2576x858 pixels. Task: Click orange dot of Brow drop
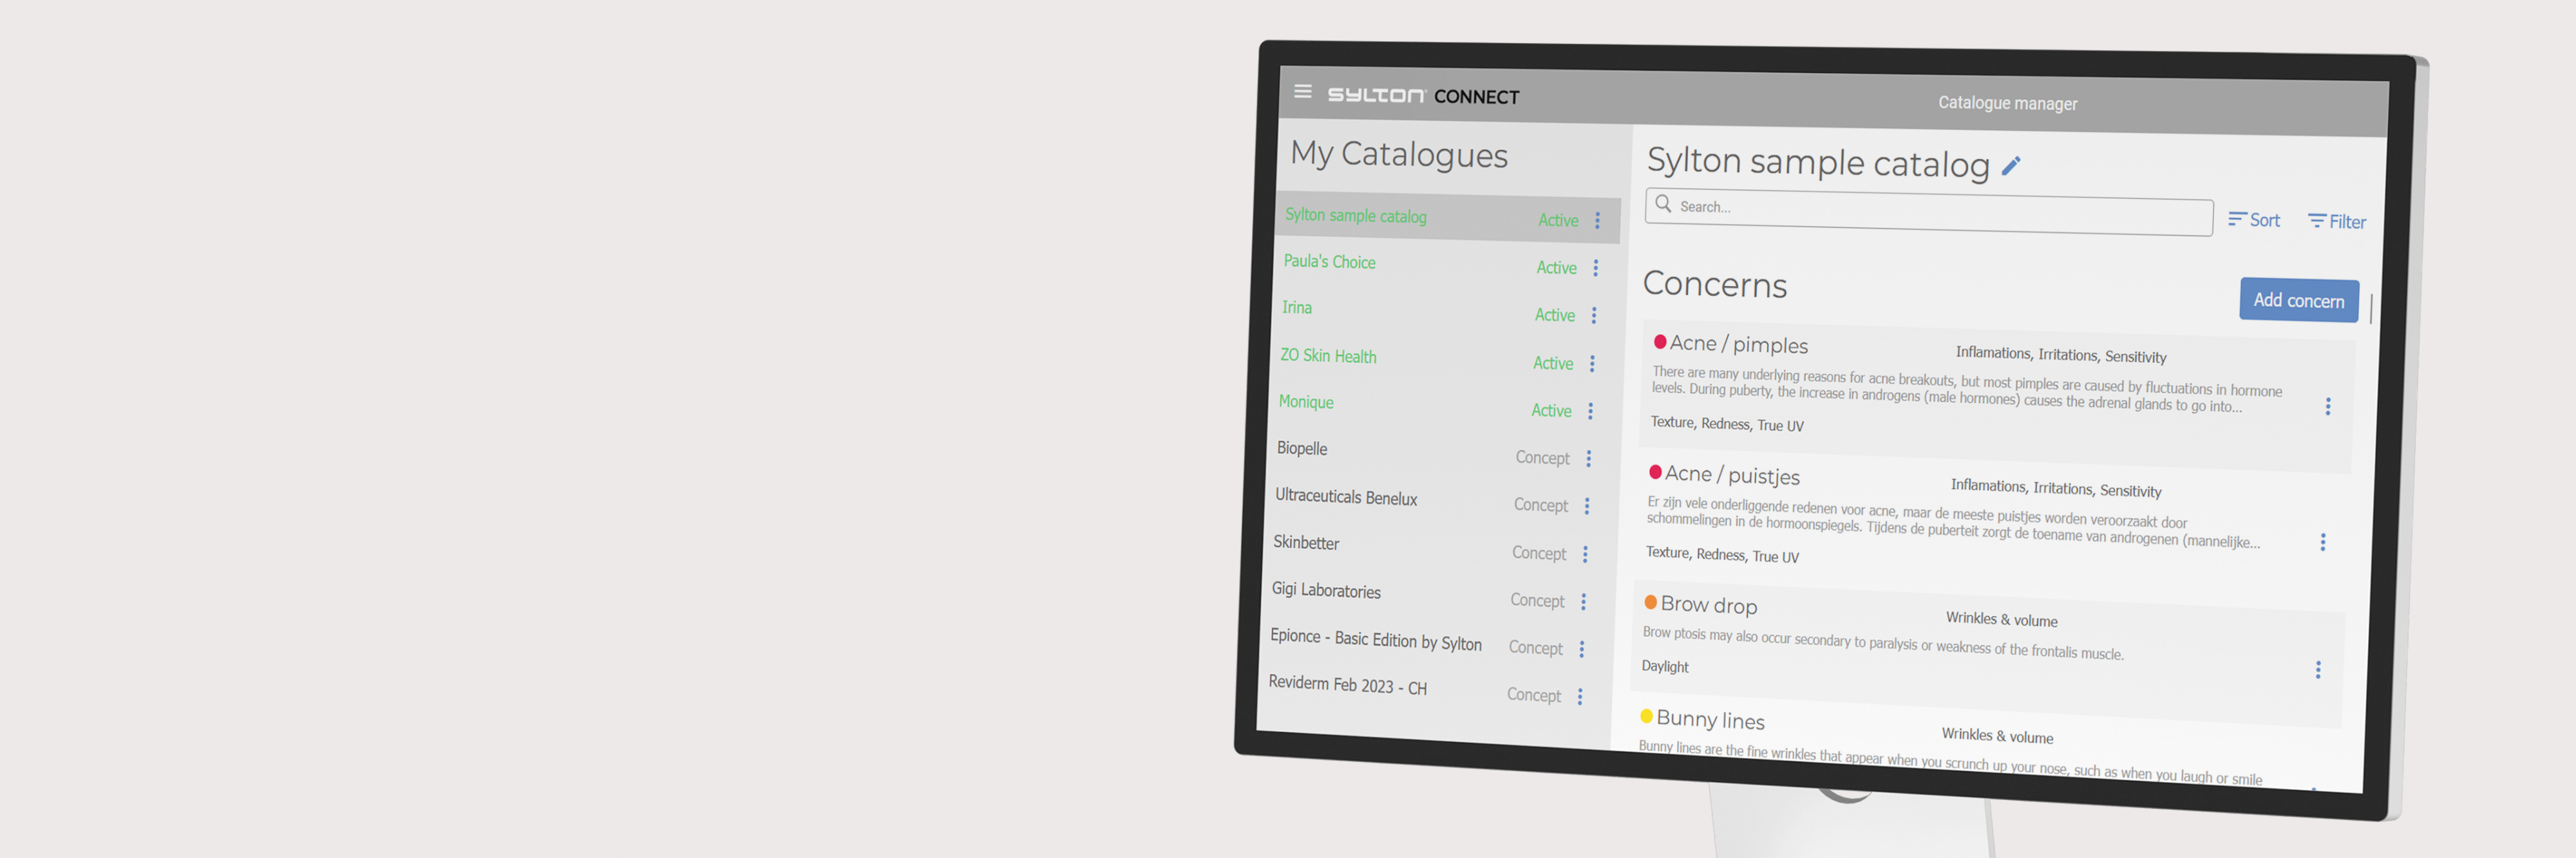click(1651, 602)
